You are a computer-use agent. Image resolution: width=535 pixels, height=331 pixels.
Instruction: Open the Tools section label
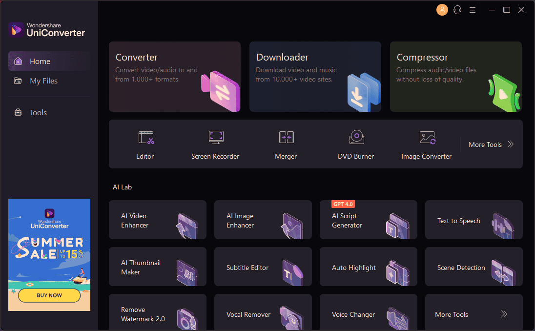[38, 113]
